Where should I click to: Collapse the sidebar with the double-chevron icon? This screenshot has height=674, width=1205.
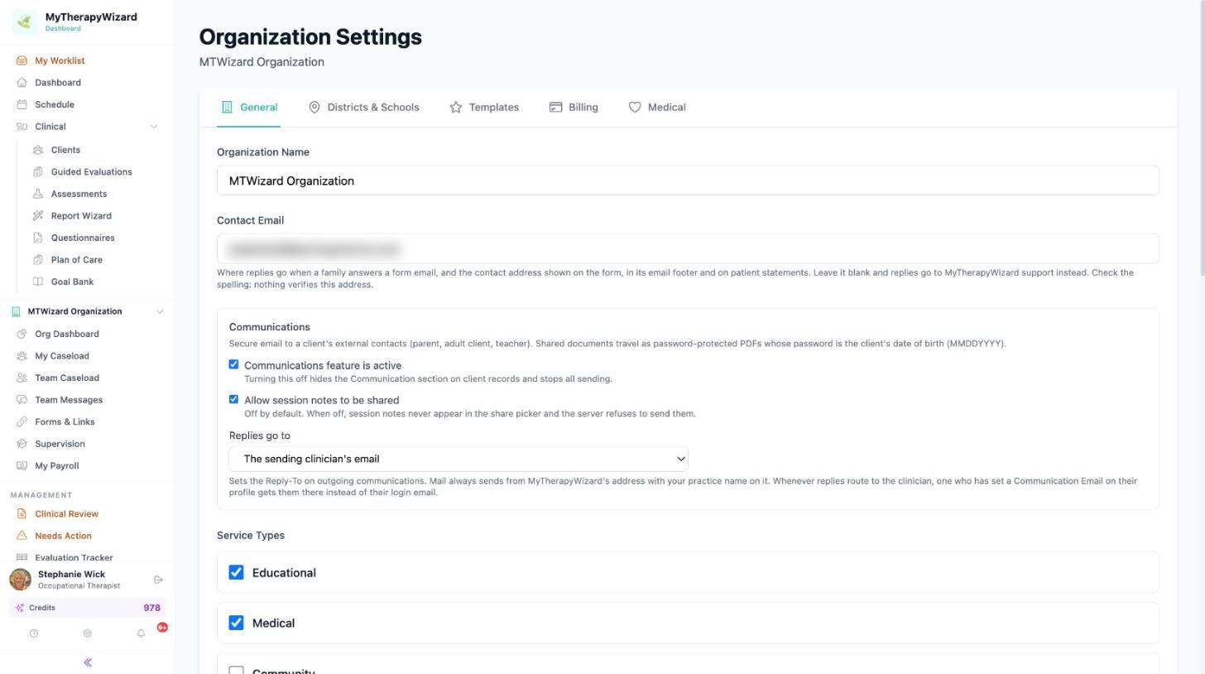pyautogui.click(x=88, y=662)
